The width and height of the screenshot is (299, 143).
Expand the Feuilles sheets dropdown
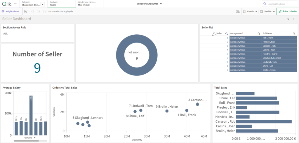[x=267, y=11]
